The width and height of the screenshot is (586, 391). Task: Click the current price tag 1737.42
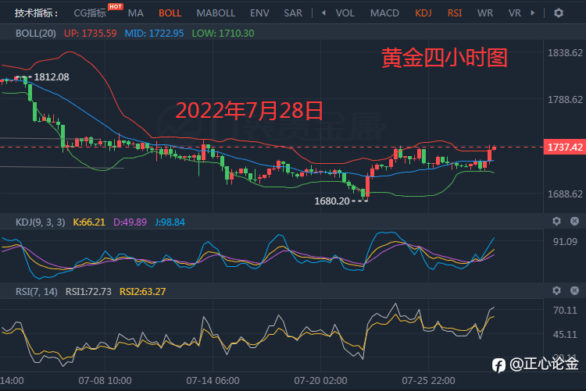pyautogui.click(x=564, y=148)
